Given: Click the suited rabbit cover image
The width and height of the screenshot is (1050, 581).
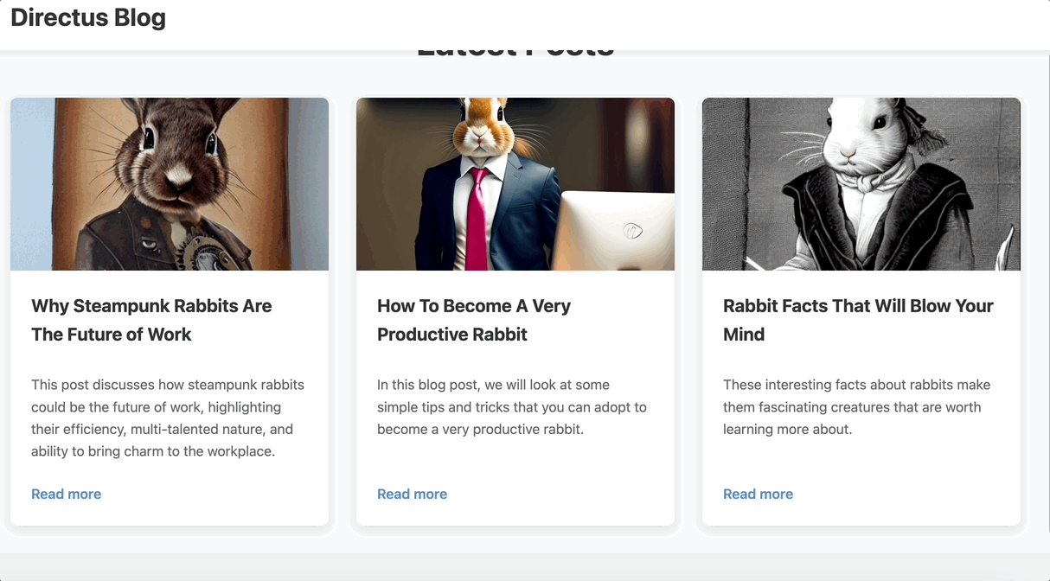Looking at the screenshot, I should (x=515, y=184).
